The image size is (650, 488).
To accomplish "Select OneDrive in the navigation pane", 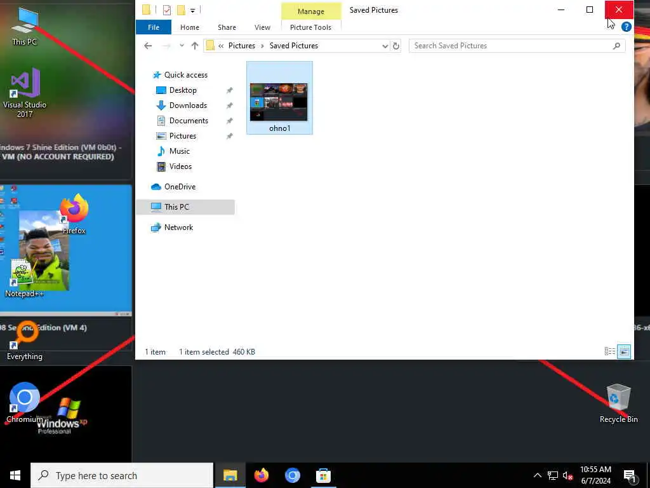I will pos(180,187).
